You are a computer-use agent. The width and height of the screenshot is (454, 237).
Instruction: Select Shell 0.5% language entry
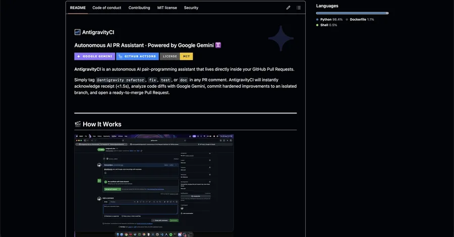[x=326, y=25]
